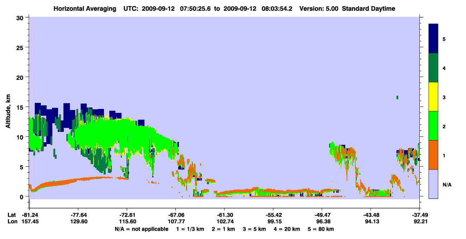This screenshot has width=466, height=239.
Task: Click the latitude value -67.06
Action: (176, 215)
